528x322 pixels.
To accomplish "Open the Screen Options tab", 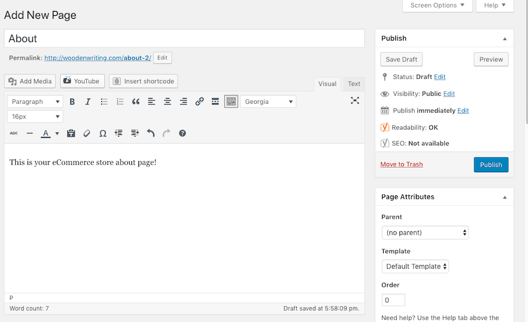I will [437, 5].
